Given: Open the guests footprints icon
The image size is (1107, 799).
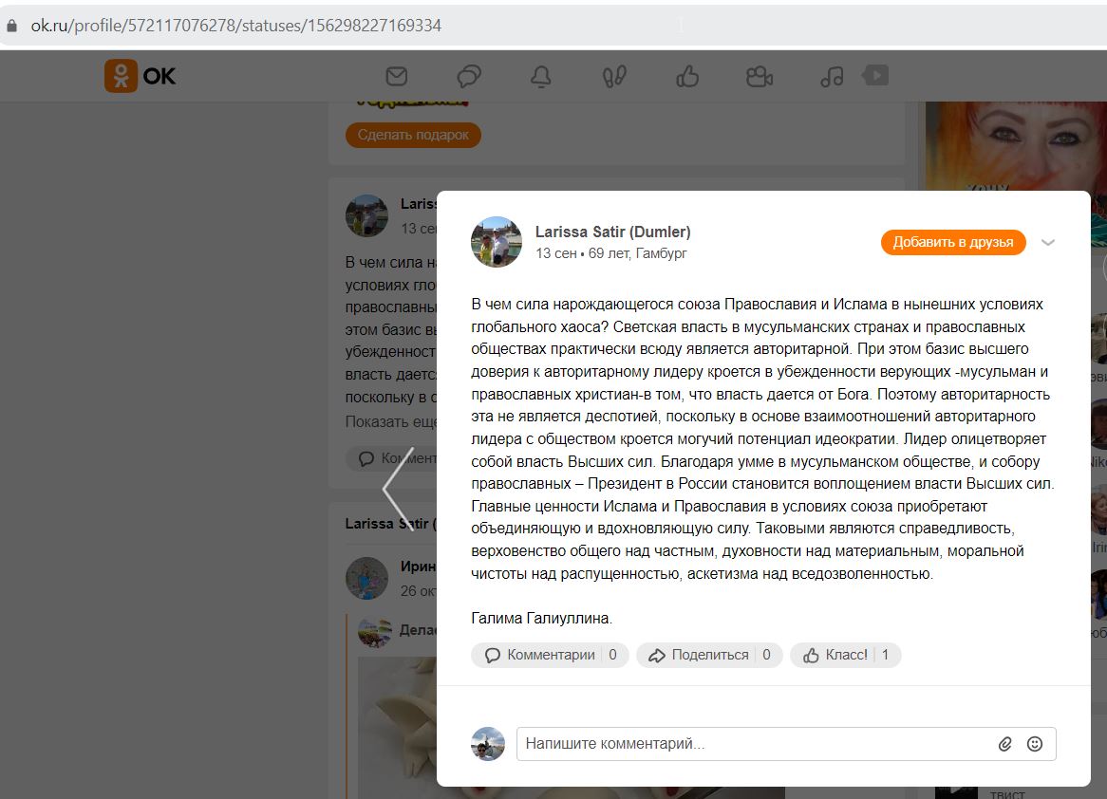Looking at the screenshot, I should point(614,76).
